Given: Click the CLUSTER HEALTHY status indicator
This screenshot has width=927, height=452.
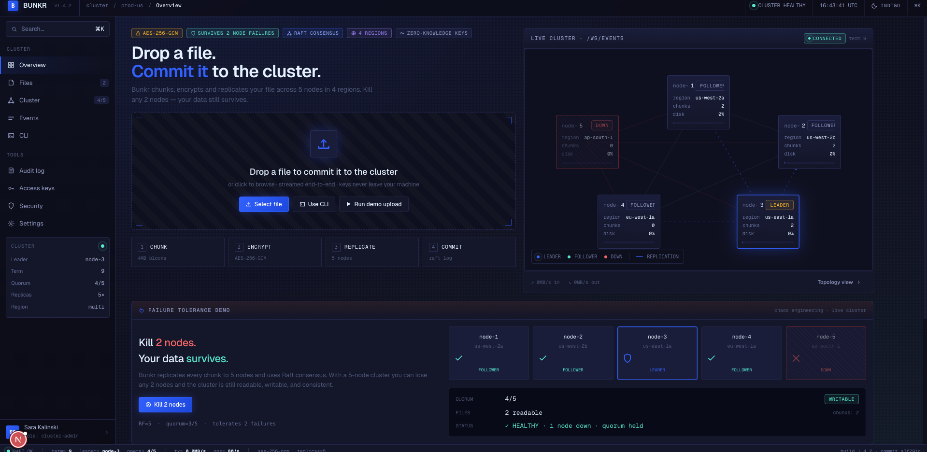Looking at the screenshot, I should coord(778,6).
